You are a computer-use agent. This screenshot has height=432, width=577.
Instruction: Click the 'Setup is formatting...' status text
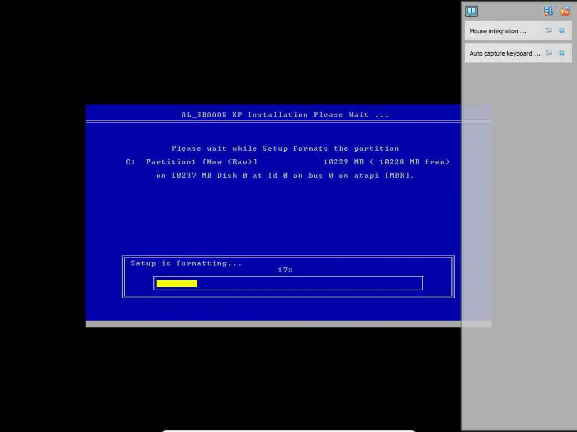point(186,263)
